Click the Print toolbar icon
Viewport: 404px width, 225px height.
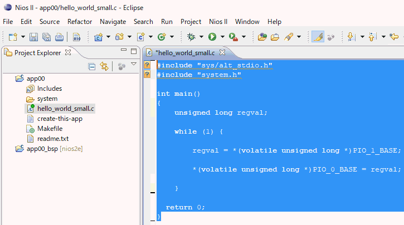coord(59,37)
